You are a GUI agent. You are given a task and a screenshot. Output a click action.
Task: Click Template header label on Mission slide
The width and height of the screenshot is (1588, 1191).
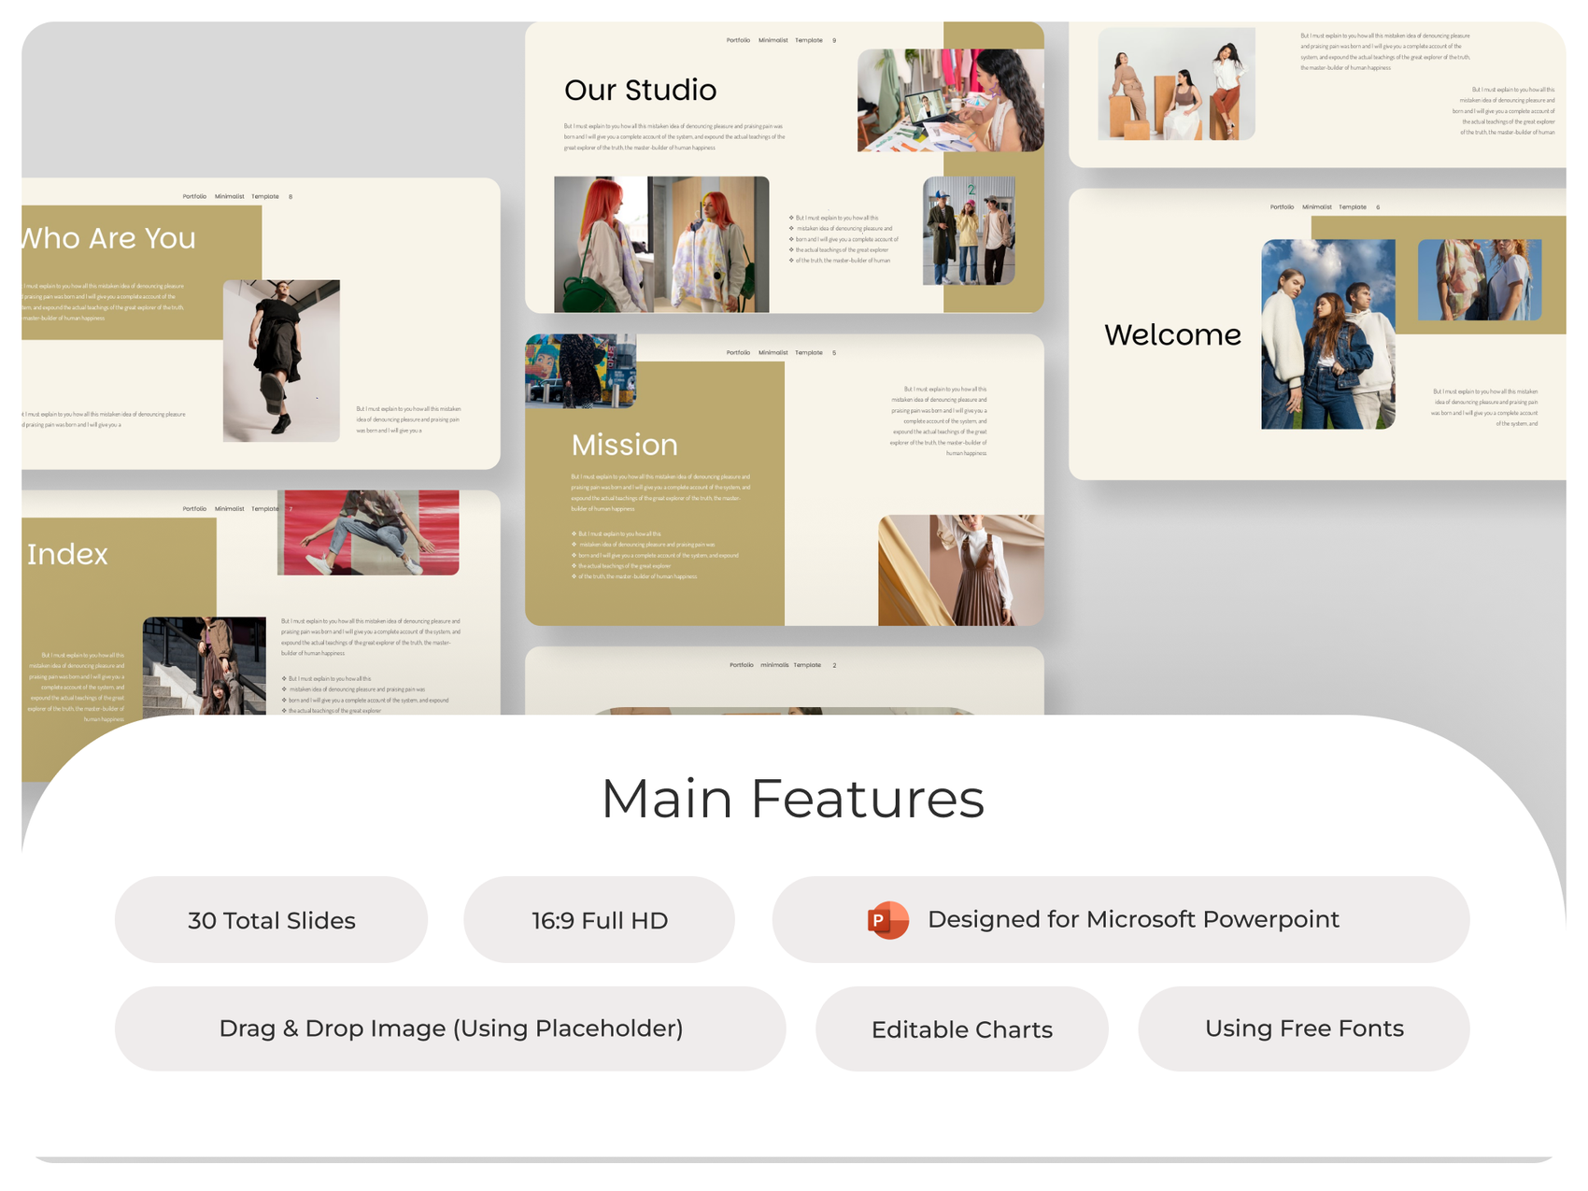(x=809, y=353)
